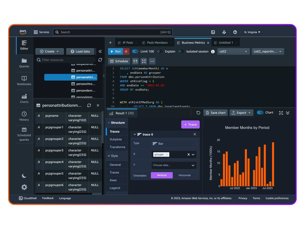This screenshot has height=229, width=305.
Task: Open the Charts sidebar section
Action: tap(24, 98)
